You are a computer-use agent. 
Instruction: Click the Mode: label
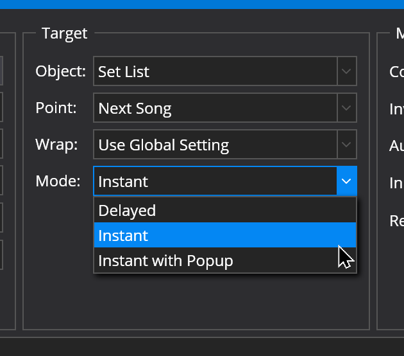[x=58, y=181]
